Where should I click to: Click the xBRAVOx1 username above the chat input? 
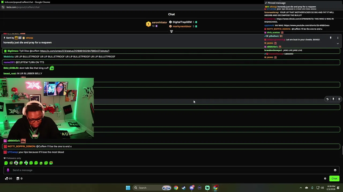(x=13, y=141)
